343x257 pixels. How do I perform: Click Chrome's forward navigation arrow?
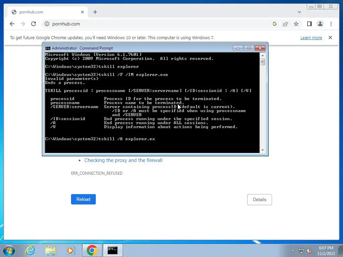(23, 24)
